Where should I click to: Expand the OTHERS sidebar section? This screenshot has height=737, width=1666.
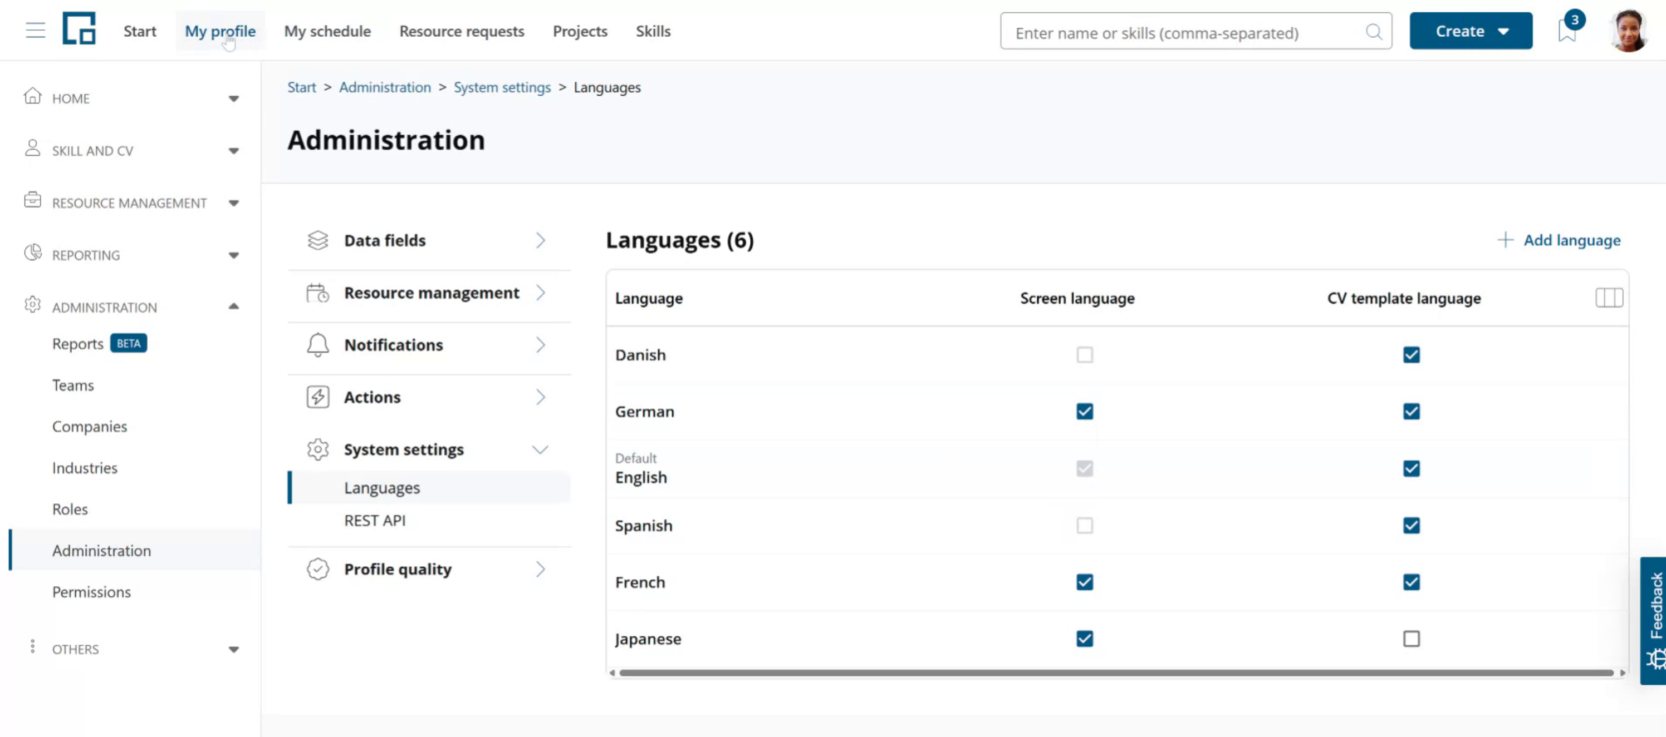tap(233, 650)
